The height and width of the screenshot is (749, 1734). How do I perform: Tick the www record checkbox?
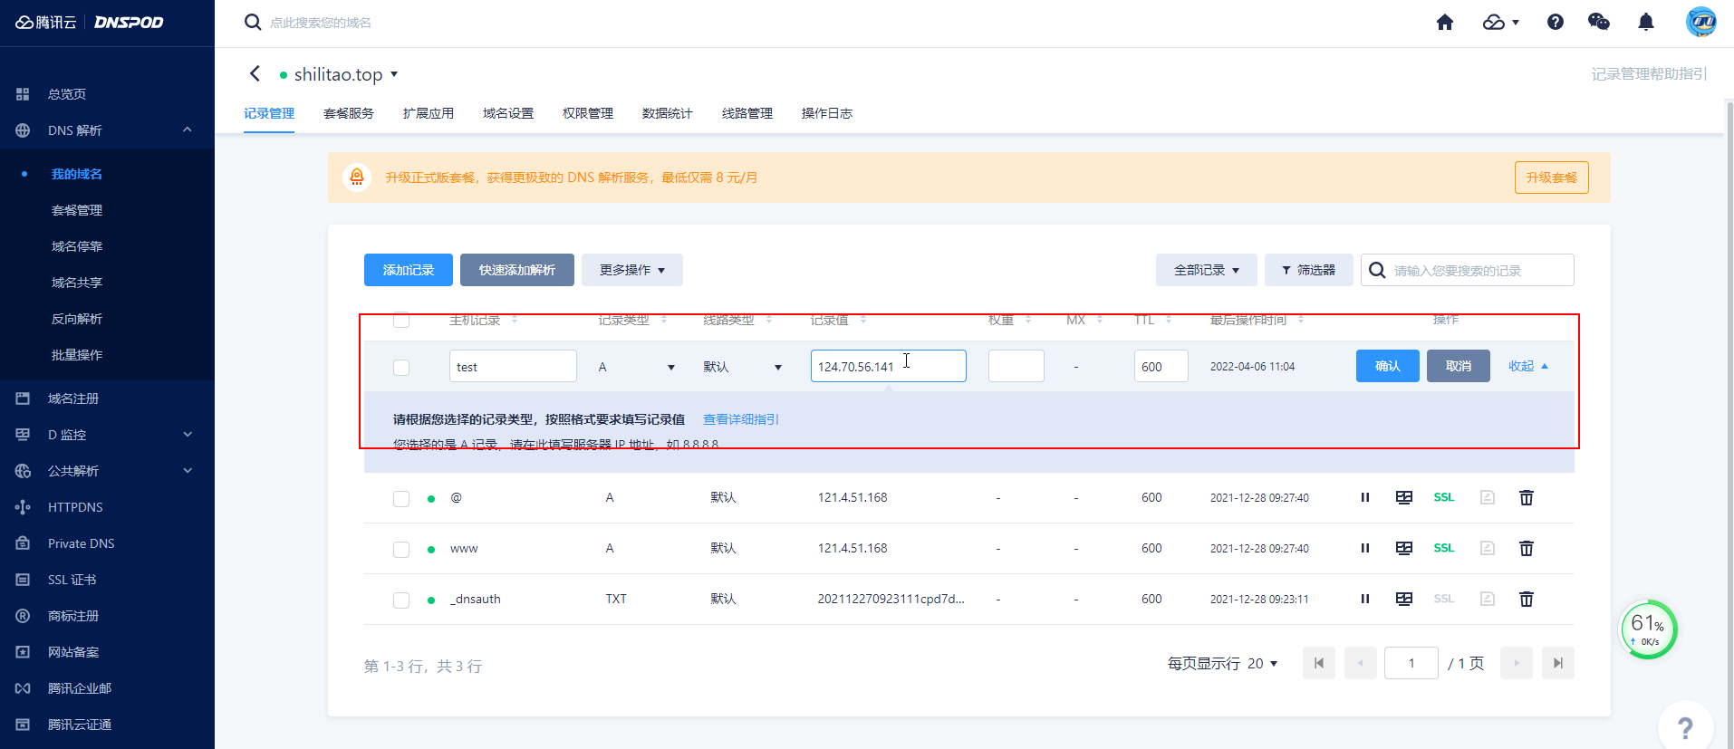(x=401, y=549)
